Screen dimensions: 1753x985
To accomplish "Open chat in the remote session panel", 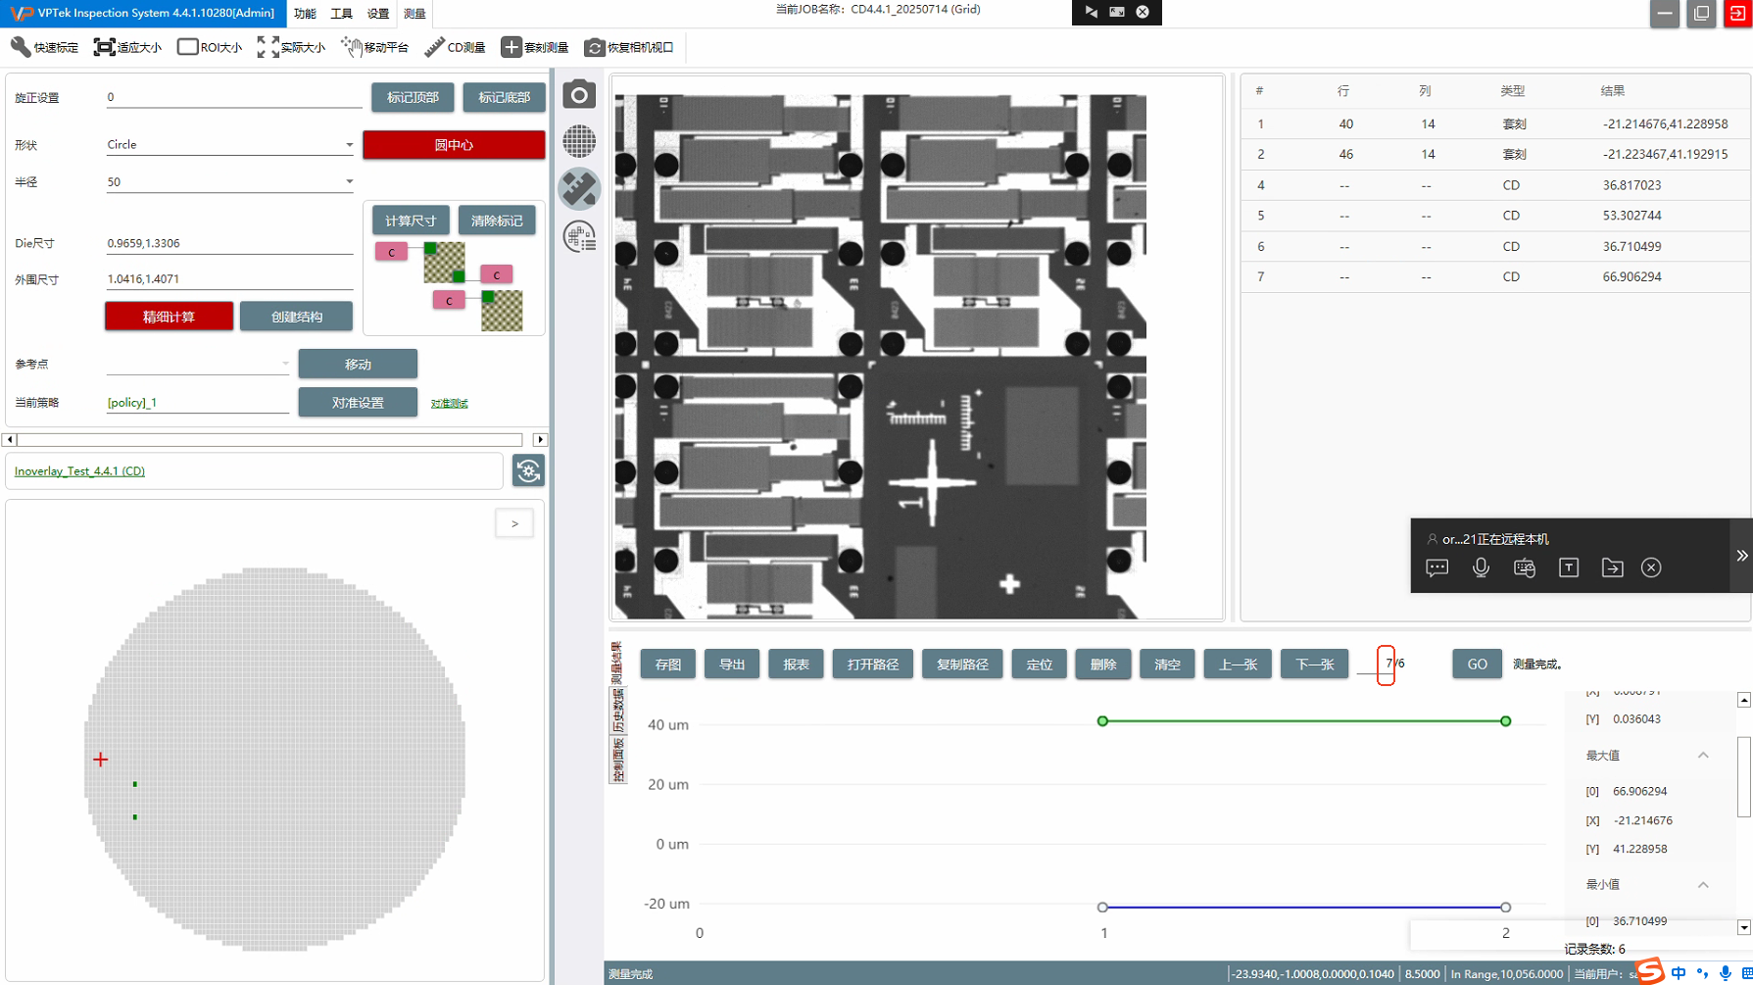I will 1437,567.
